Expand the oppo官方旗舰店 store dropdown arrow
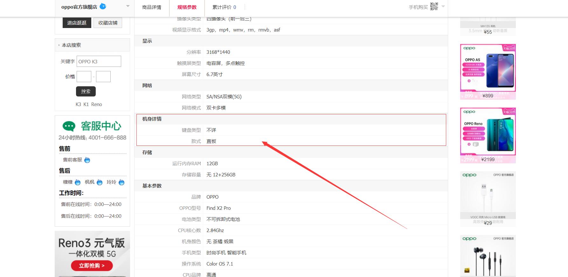 [x=128, y=6]
